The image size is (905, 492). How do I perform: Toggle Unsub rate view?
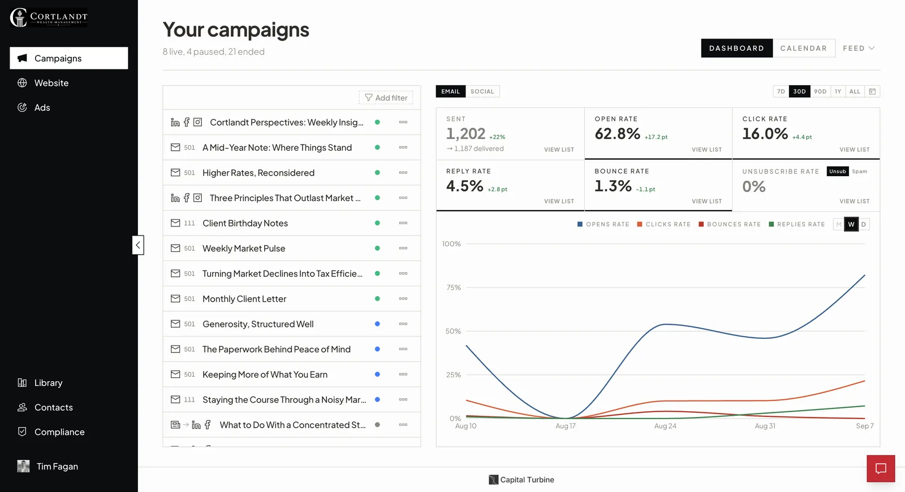pyautogui.click(x=838, y=171)
